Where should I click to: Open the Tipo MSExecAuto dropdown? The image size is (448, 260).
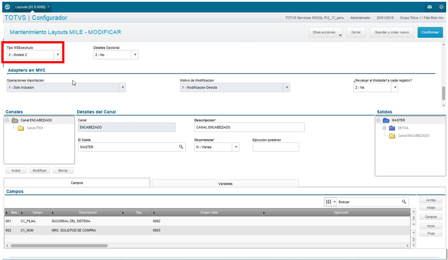pos(58,55)
